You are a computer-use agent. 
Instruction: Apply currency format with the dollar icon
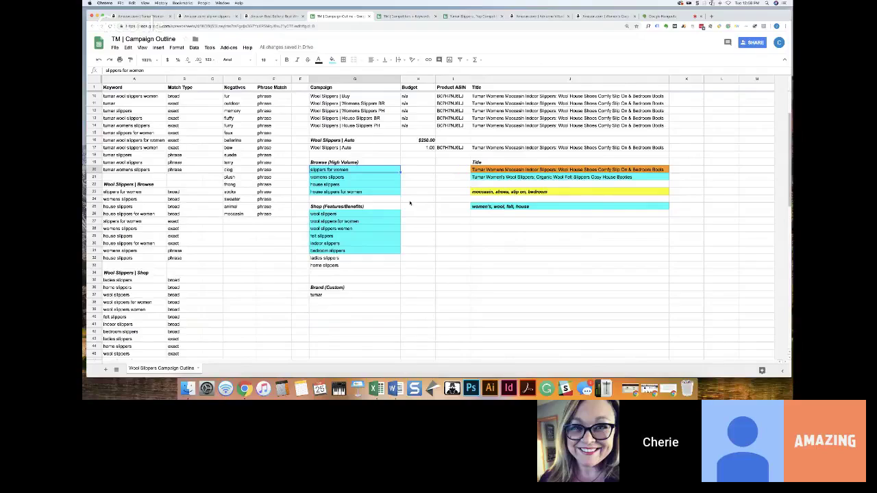point(167,60)
